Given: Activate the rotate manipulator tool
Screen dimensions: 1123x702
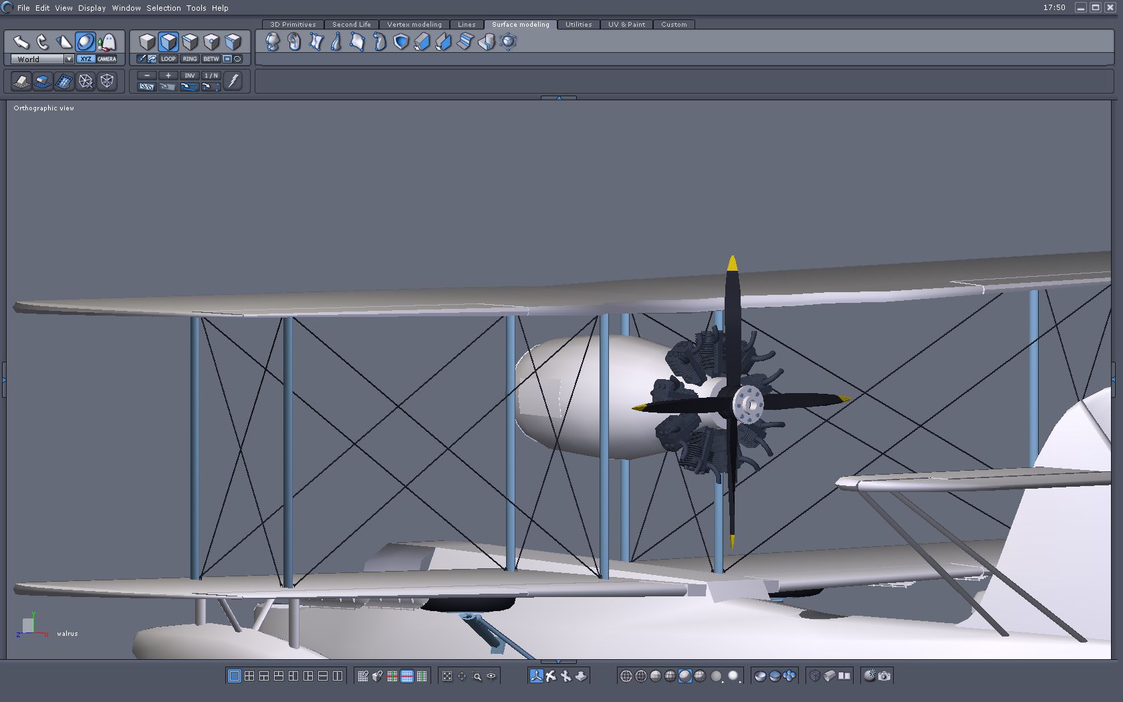Looking at the screenshot, I should [x=42, y=42].
